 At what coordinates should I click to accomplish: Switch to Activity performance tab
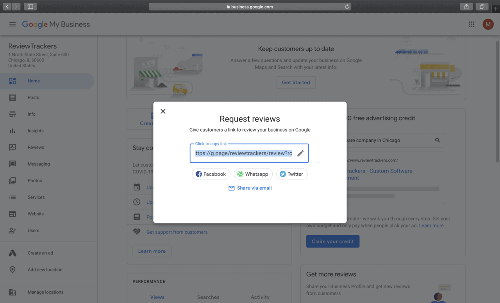pos(260,297)
